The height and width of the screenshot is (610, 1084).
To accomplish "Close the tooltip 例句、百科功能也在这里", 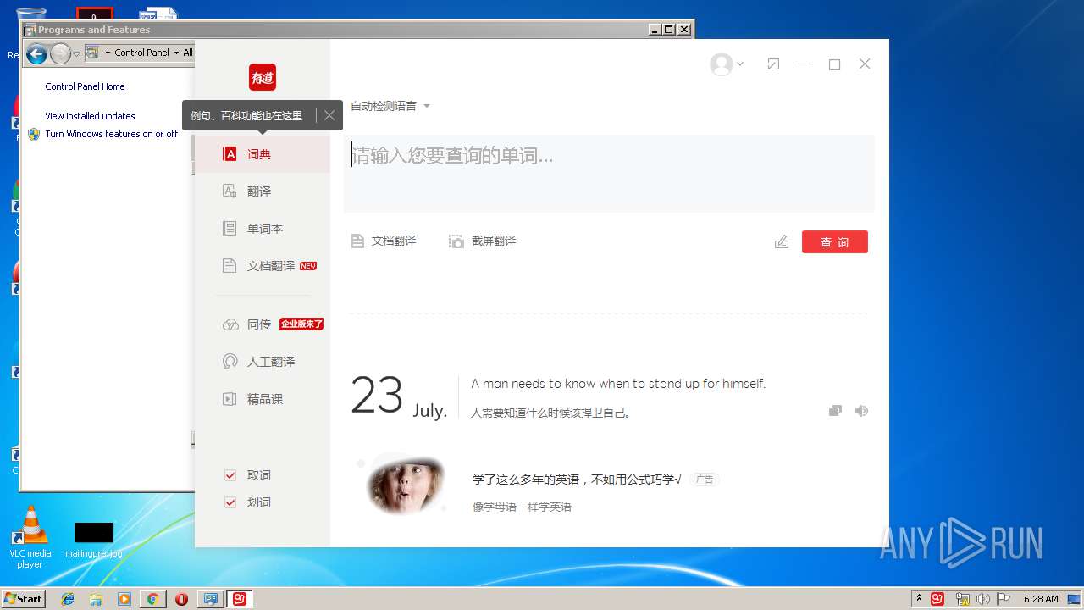I will (329, 115).
